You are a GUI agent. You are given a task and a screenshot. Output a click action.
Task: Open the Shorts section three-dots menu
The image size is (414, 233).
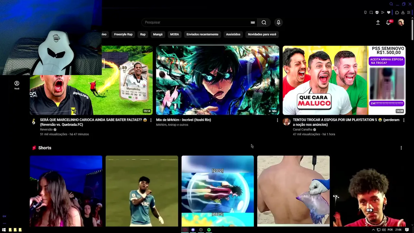tap(401, 148)
